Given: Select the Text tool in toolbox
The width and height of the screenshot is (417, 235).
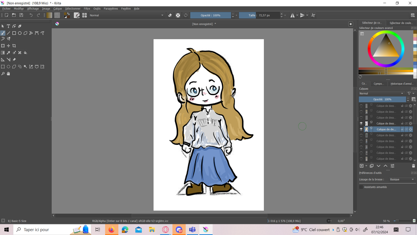Looking at the screenshot, I should pos(8,26).
